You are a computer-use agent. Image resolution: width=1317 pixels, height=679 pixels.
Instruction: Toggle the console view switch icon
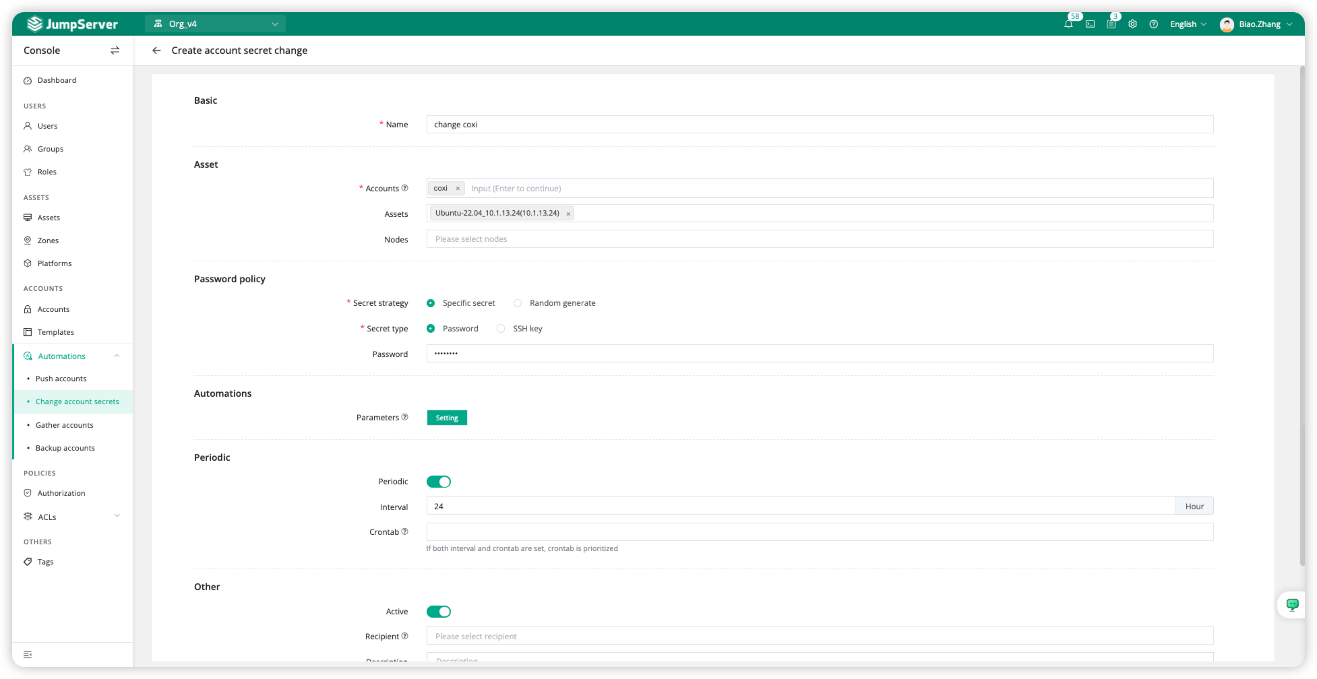pyautogui.click(x=115, y=51)
